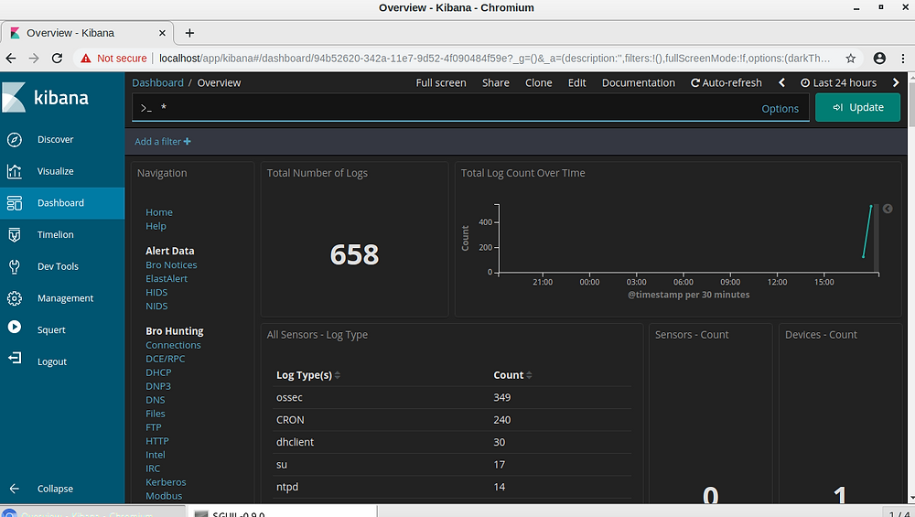915x517 pixels.
Task: Open the Connections hunting link
Action: 173,345
